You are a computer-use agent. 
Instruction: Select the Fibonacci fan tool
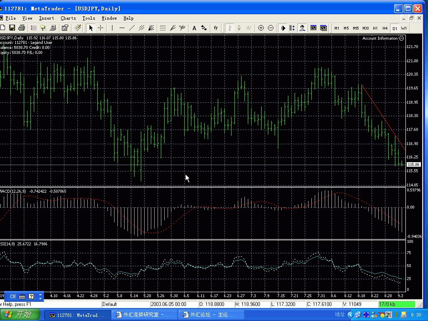(173, 28)
